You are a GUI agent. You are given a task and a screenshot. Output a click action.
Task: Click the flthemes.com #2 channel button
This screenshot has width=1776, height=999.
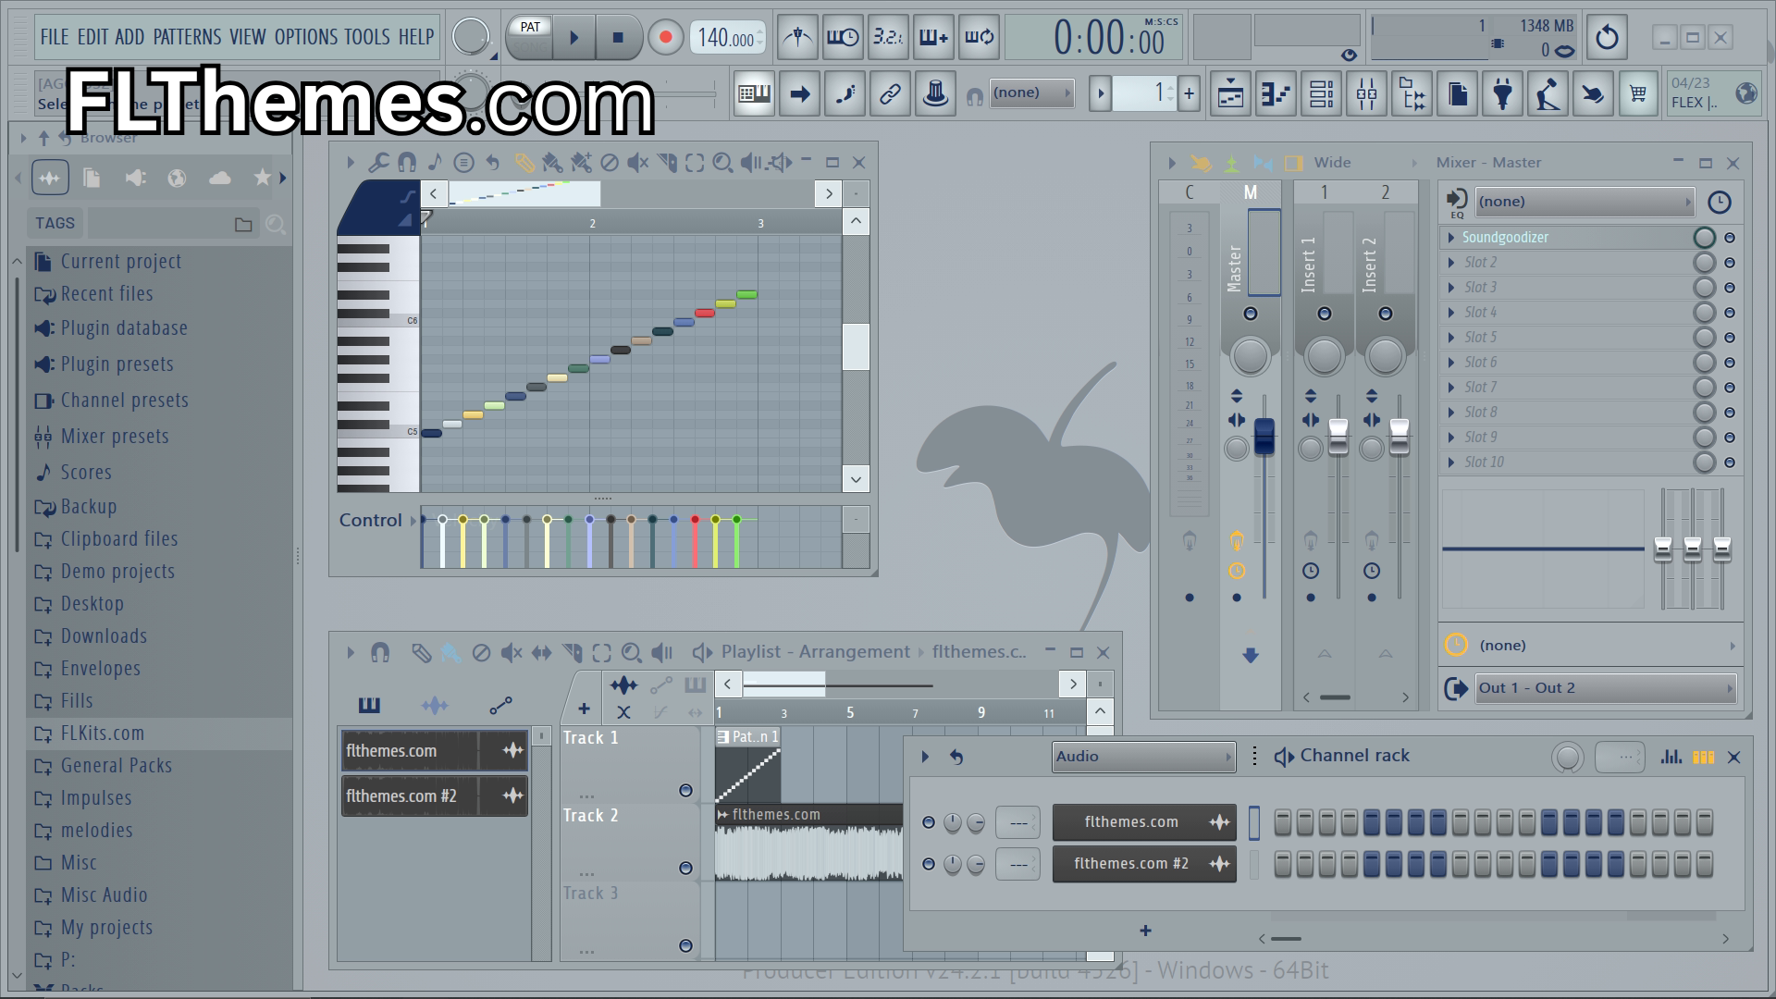coord(1144,864)
